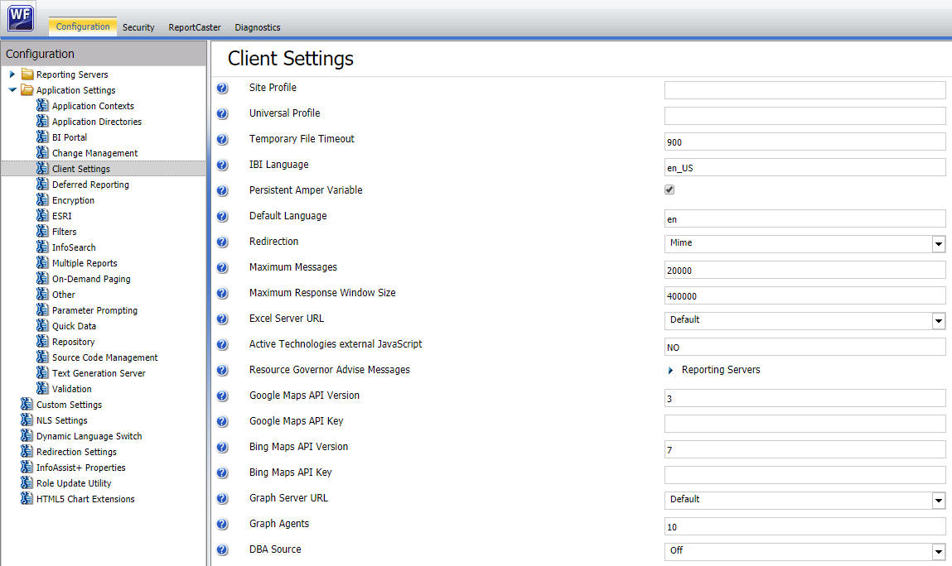Expand the Reporting Servers tree node arrow
Viewport: 952px width, 566px height.
[12, 74]
